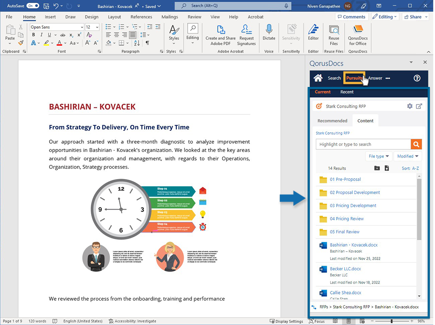The height and width of the screenshot is (325, 435).
Task: Launch QorusDocs for Office
Action: [358, 35]
